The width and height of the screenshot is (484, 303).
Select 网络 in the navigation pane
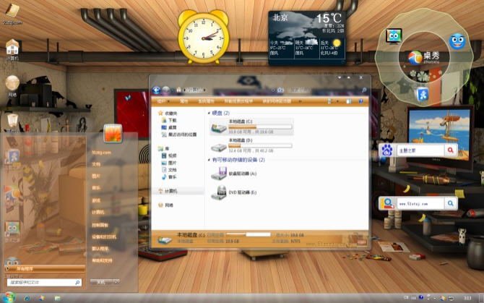(165, 205)
